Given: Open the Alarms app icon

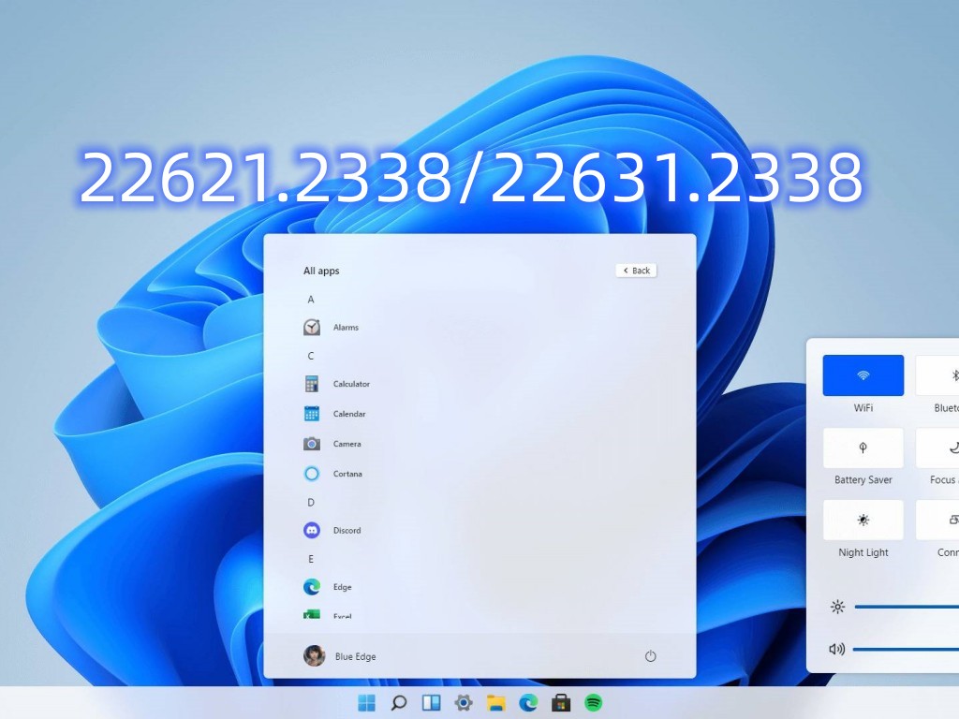Looking at the screenshot, I should [x=312, y=327].
